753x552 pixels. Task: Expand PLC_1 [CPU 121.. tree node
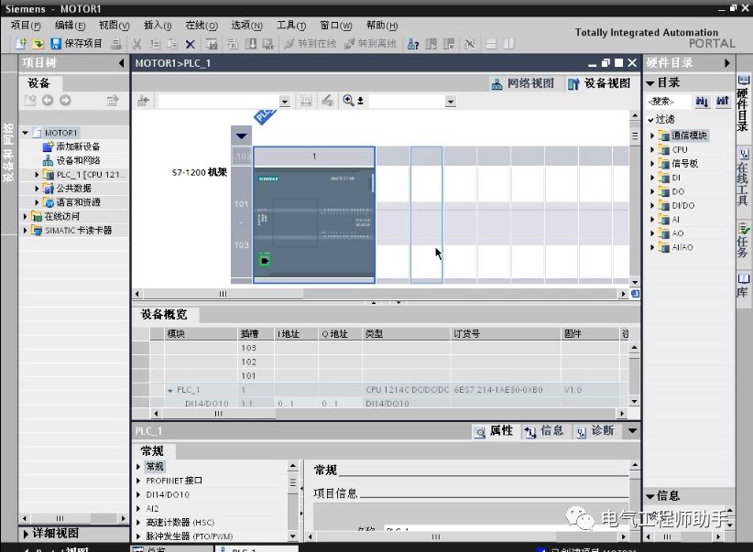(37, 175)
